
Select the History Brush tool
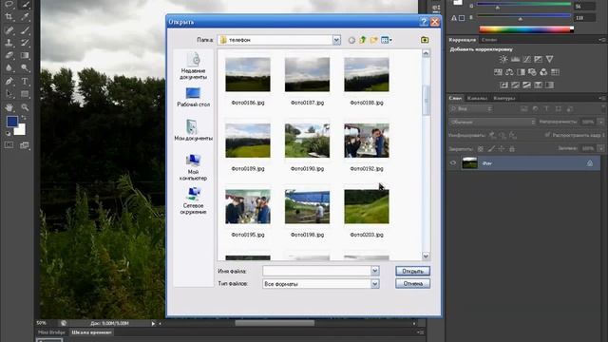coord(25,43)
